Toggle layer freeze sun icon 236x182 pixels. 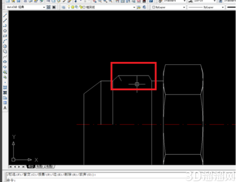73,7
